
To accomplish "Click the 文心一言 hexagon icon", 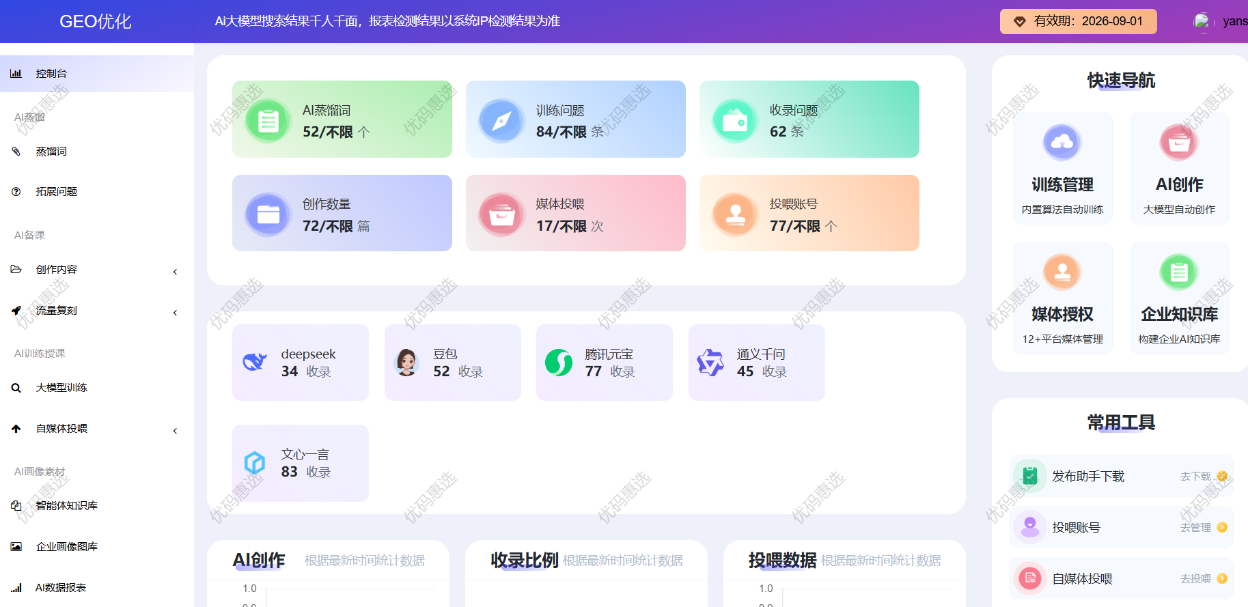I will pyautogui.click(x=255, y=463).
